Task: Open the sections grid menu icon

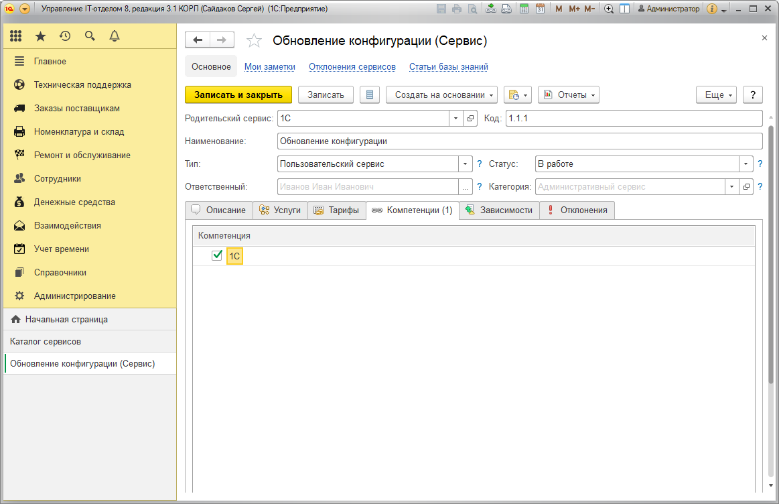Action: pyautogui.click(x=16, y=36)
